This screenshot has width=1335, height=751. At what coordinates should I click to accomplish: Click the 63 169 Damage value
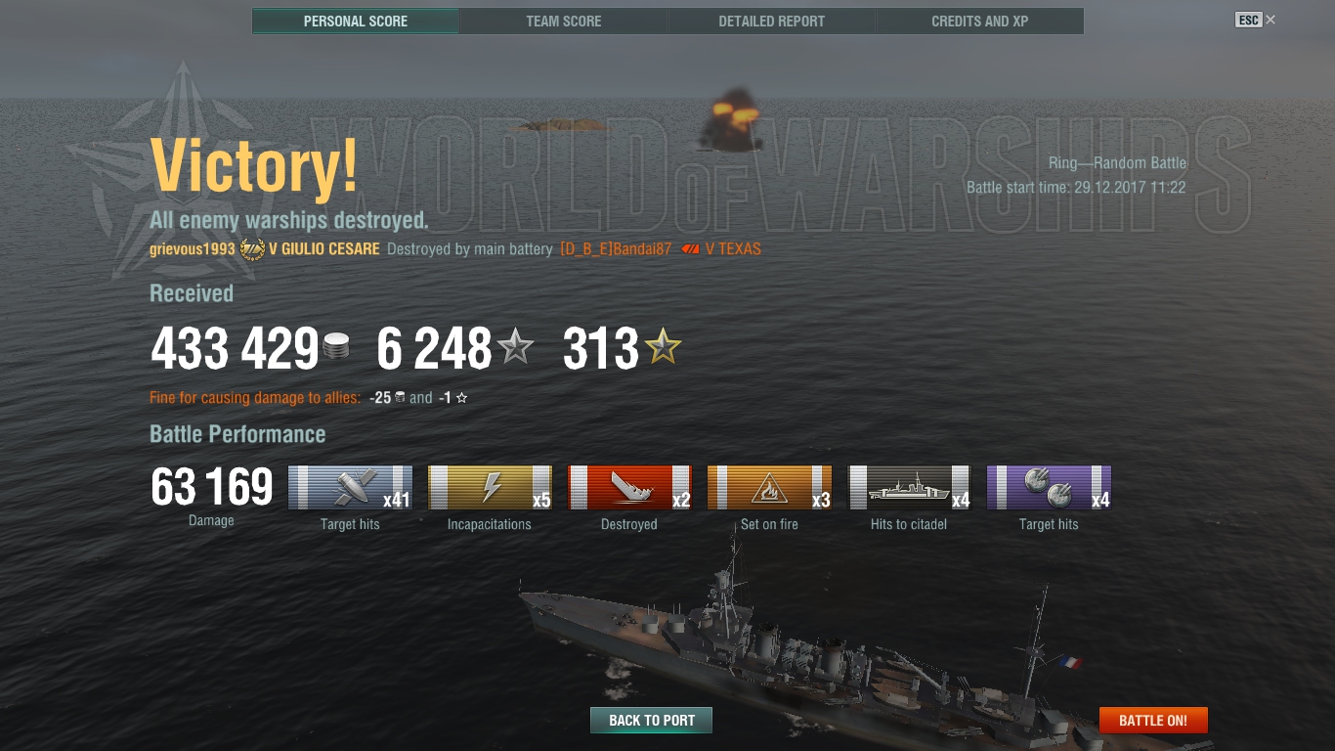pos(212,487)
